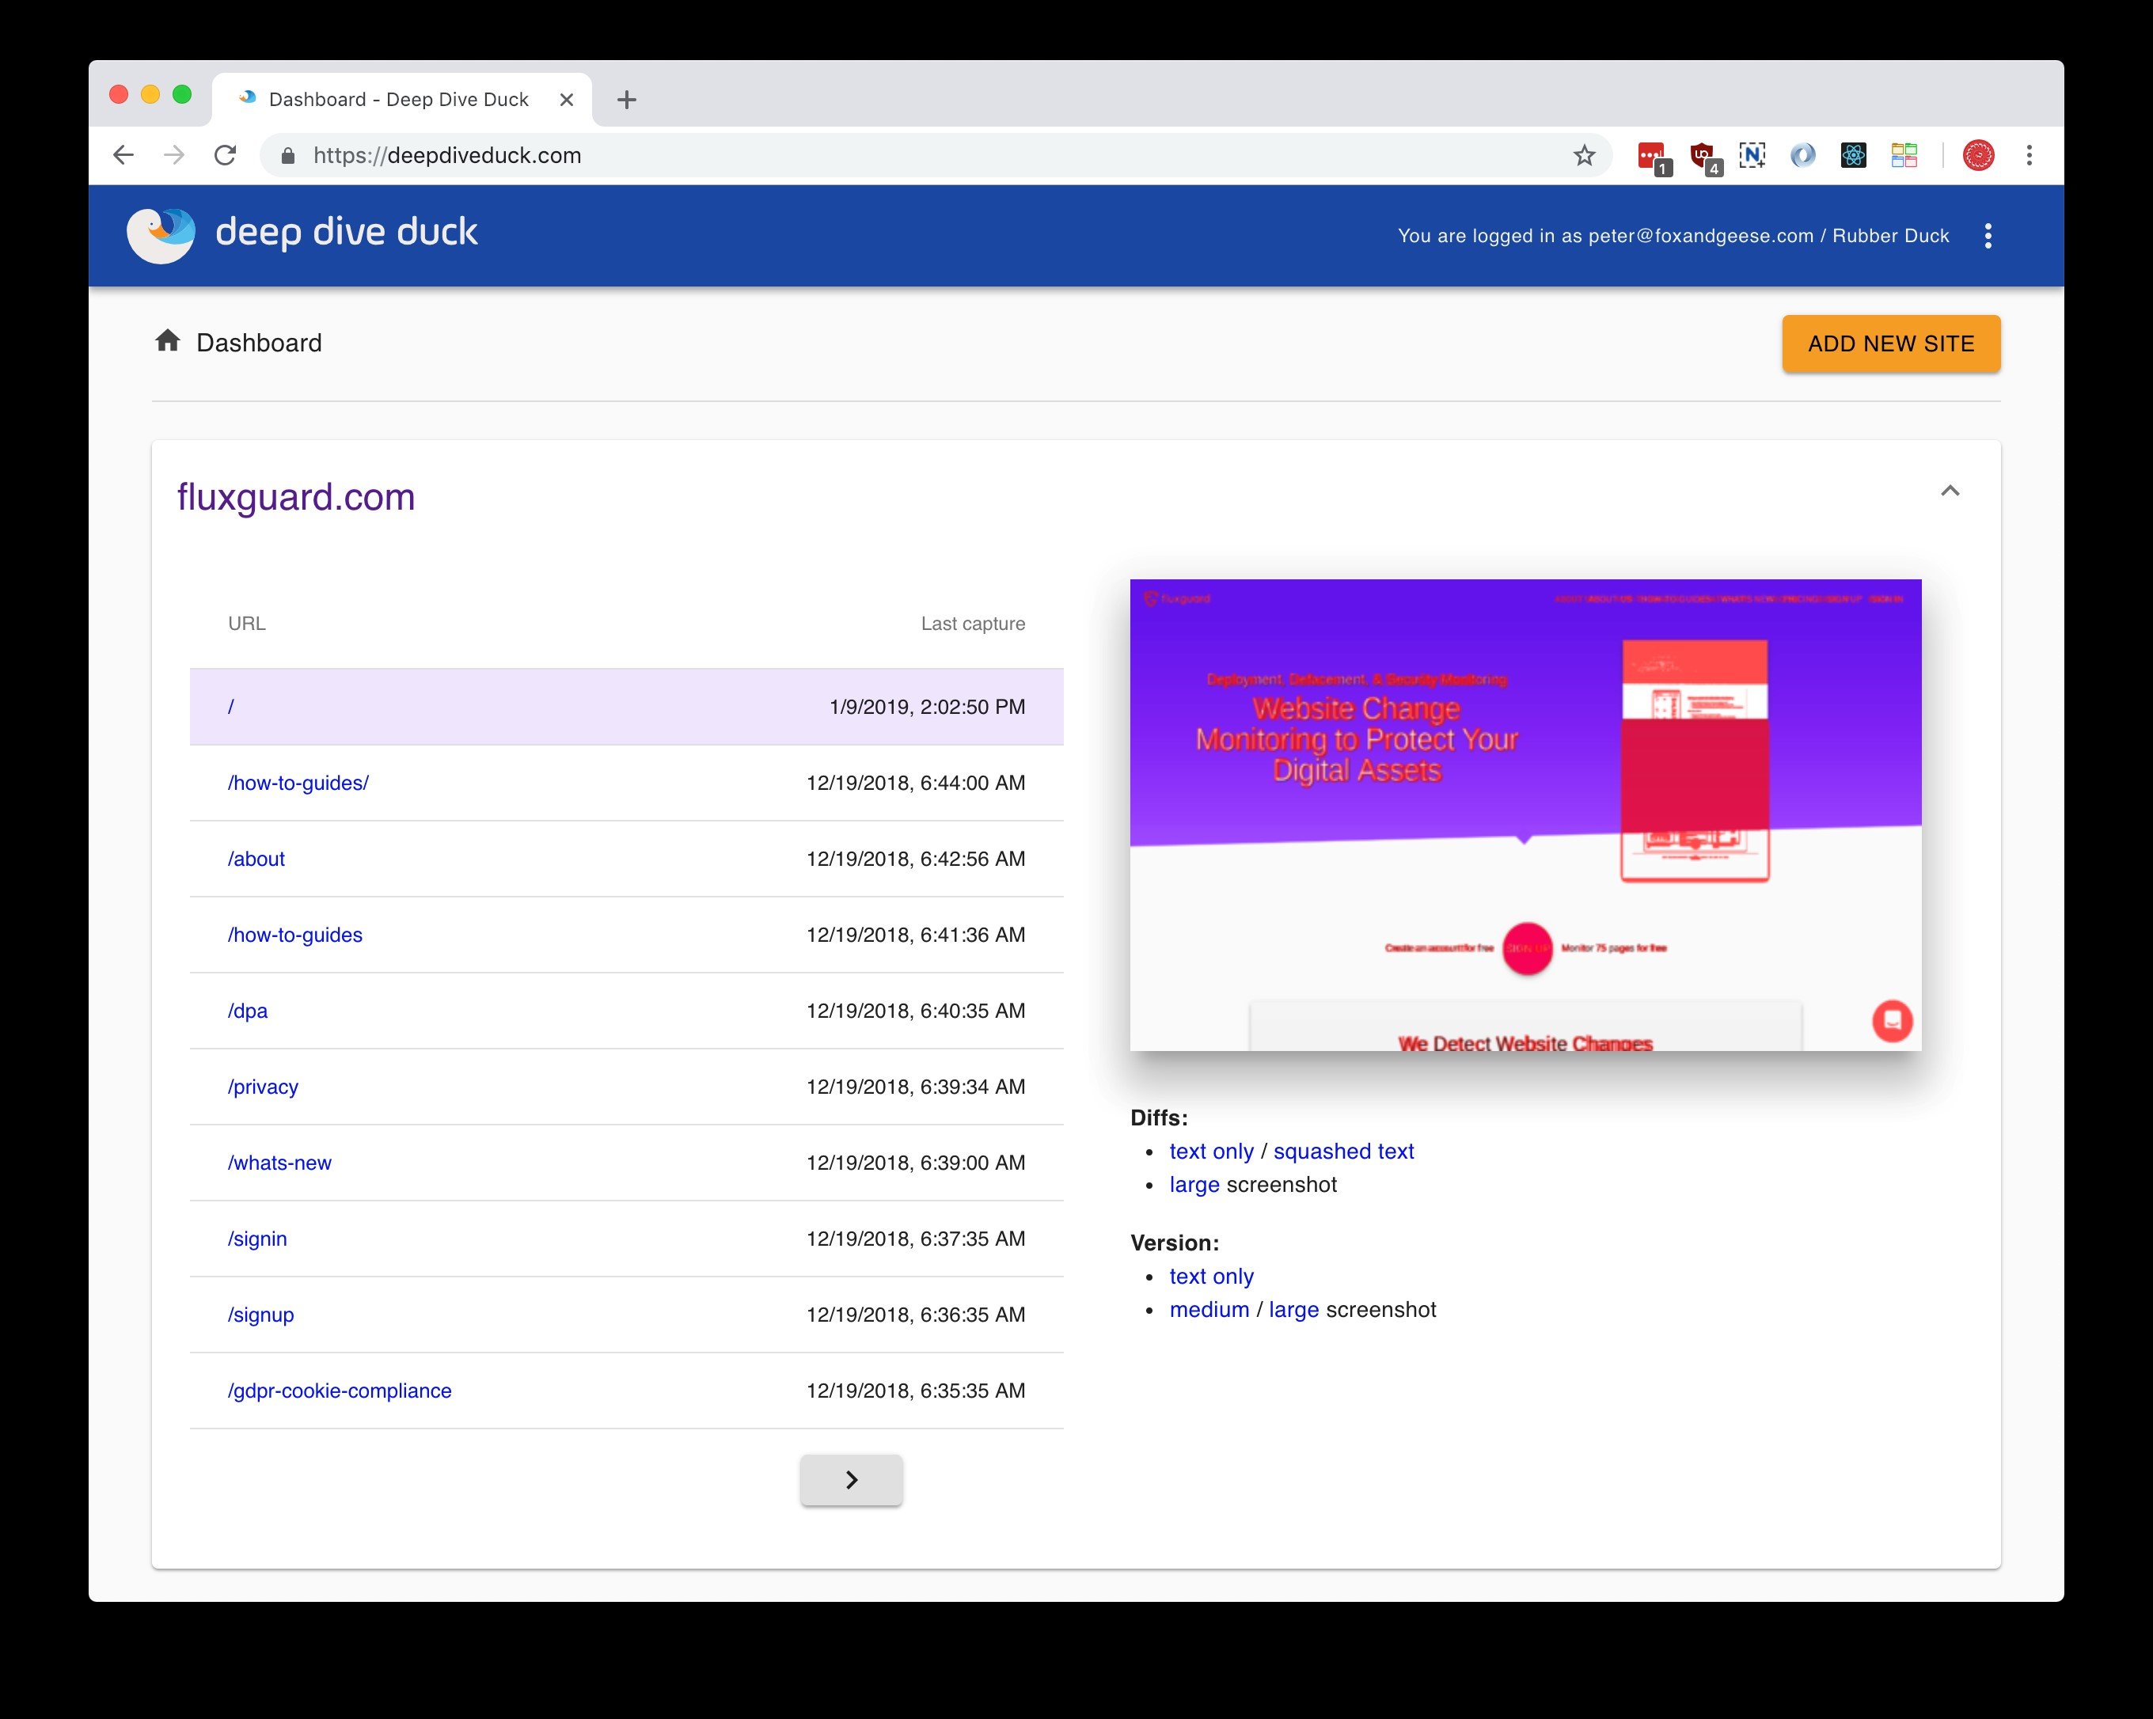Close the Dashboard - Deep Dive Duck tab
Viewport: 2153px width, 1719px height.
[x=566, y=100]
